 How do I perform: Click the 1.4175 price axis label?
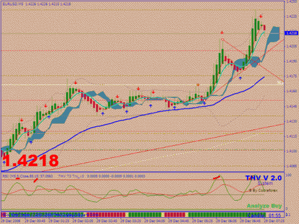tap(291, 76)
